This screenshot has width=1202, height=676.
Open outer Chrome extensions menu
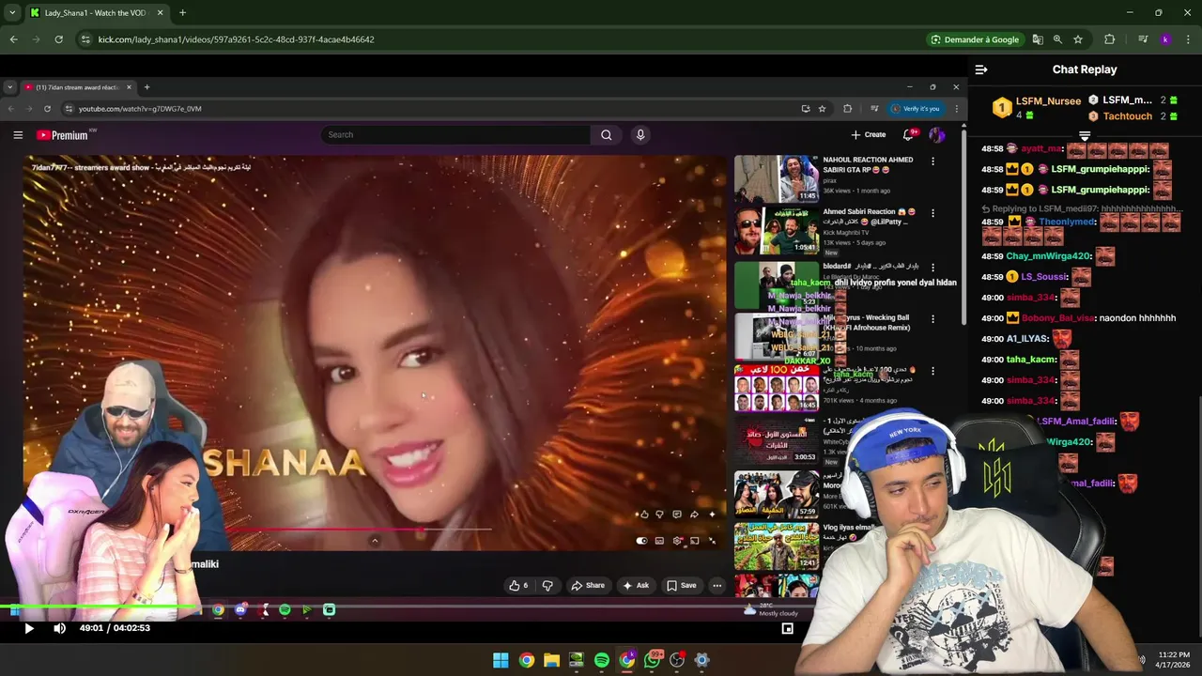[x=1109, y=39]
